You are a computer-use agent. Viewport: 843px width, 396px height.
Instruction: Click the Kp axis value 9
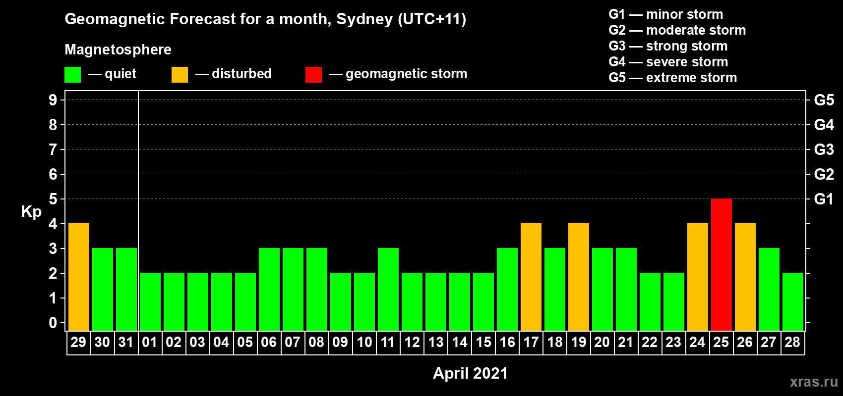tap(53, 100)
